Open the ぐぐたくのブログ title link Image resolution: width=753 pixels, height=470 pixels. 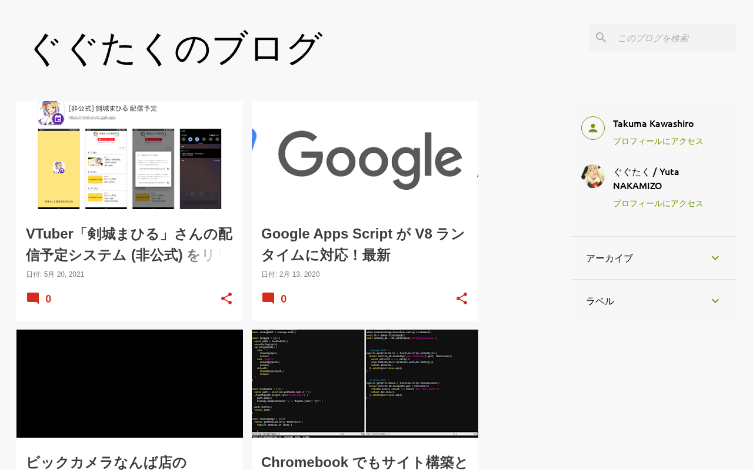point(175,48)
